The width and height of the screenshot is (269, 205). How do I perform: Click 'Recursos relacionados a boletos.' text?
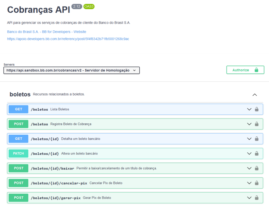(59, 94)
